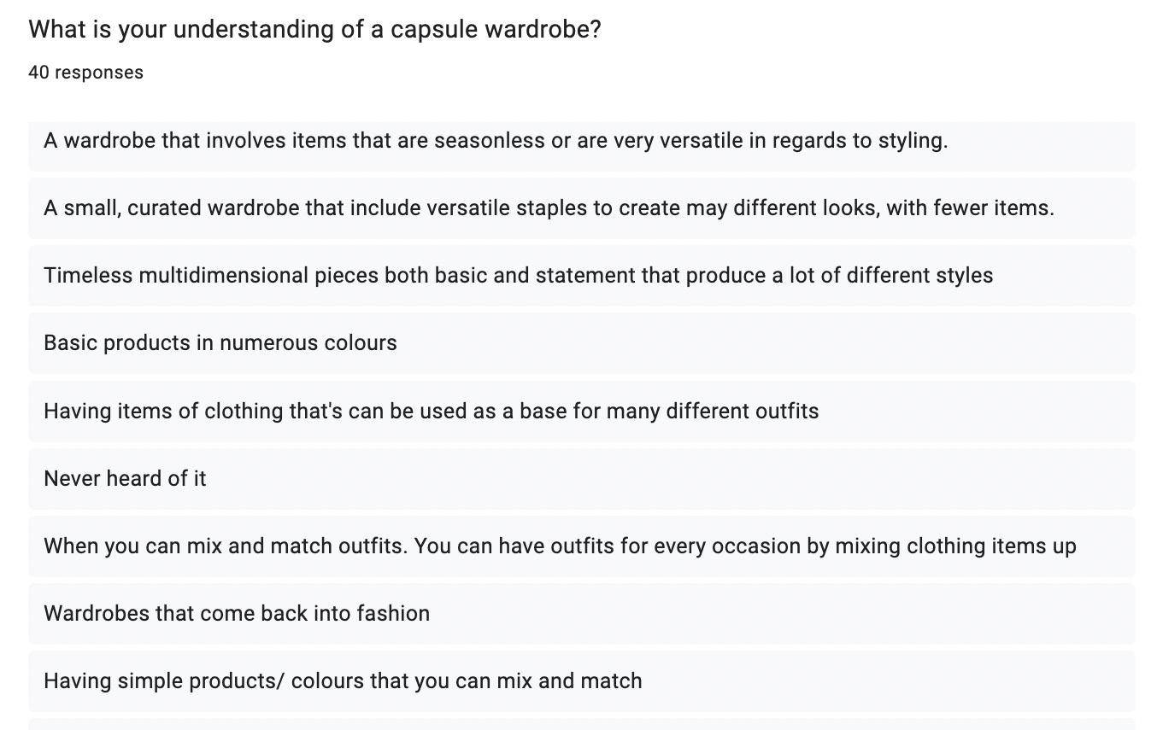Select the response about seasonless versatile items
This screenshot has width=1157, height=730.
click(496, 141)
